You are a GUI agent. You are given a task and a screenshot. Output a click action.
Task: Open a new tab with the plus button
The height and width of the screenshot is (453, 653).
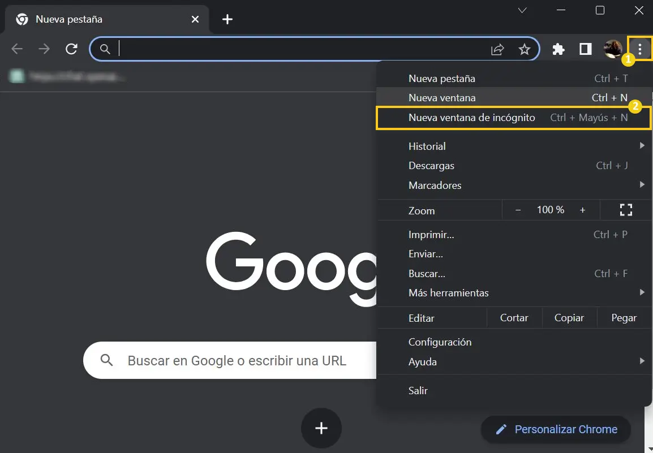(227, 19)
